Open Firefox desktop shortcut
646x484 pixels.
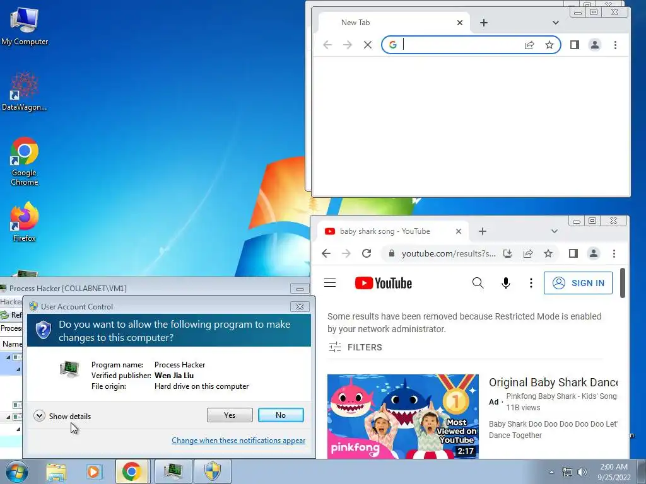(25, 222)
